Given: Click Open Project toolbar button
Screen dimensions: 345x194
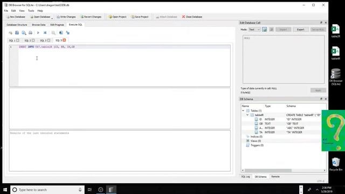Looking at the screenshot, I should pyautogui.click(x=118, y=17).
